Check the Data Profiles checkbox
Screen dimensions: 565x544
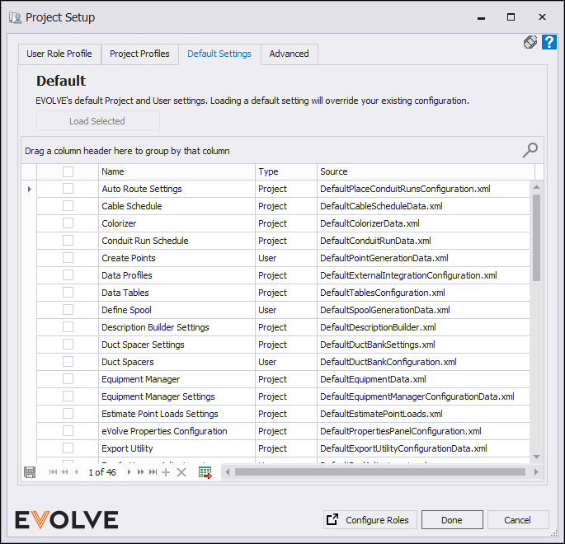click(68, 275)
